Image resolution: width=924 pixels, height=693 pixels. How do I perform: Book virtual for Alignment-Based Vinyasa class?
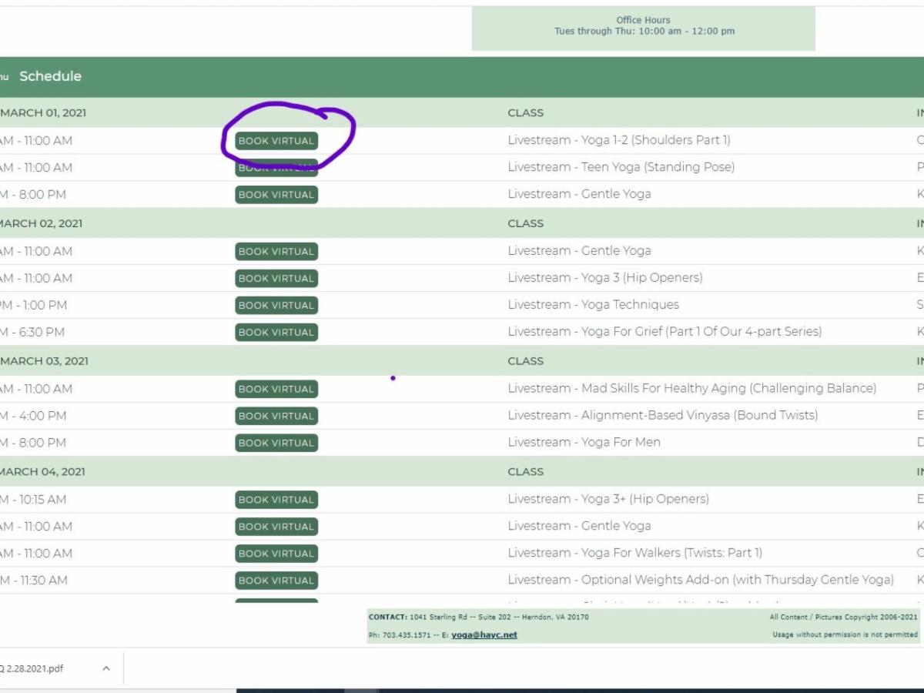276,416
